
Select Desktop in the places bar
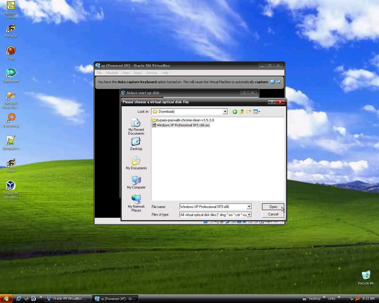coord(136,144)
